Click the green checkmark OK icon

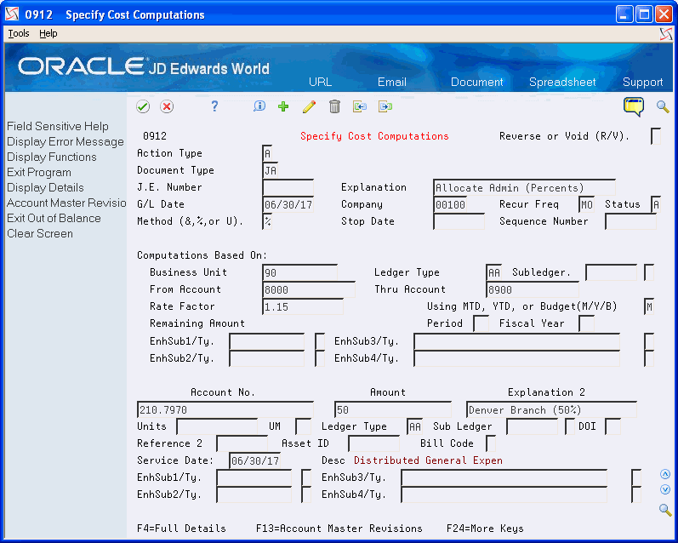click(x=143, y=106)
